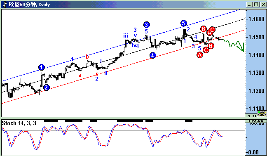The width and height of the screenshot is (267, 156).
Task: Click the red "a" corrective wave label
Action: pos(80,75)
